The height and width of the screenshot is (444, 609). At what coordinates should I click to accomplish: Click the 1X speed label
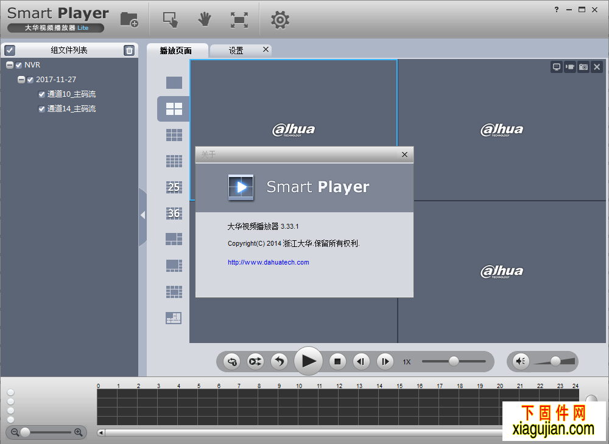pyautogui.click(x=407, y=362)
